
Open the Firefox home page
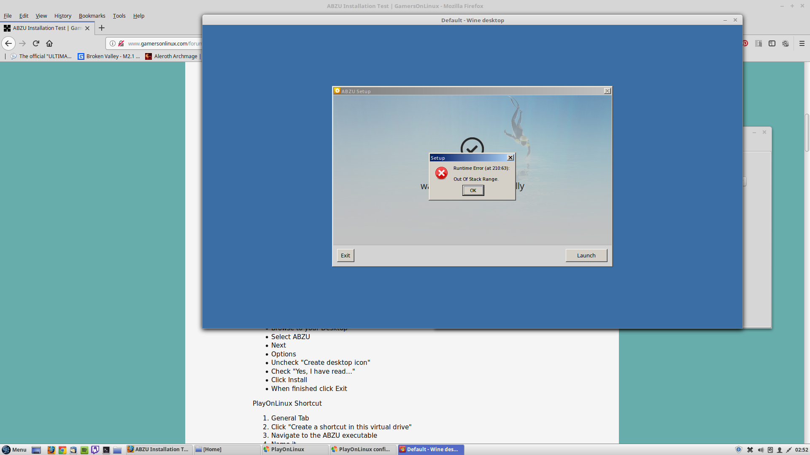pos(49,43)
